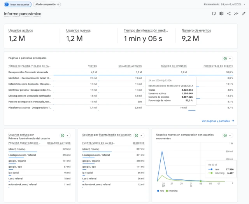Click google / cpc in sessions table
This screenshot has height=204, width=249.
click(89, 167)
